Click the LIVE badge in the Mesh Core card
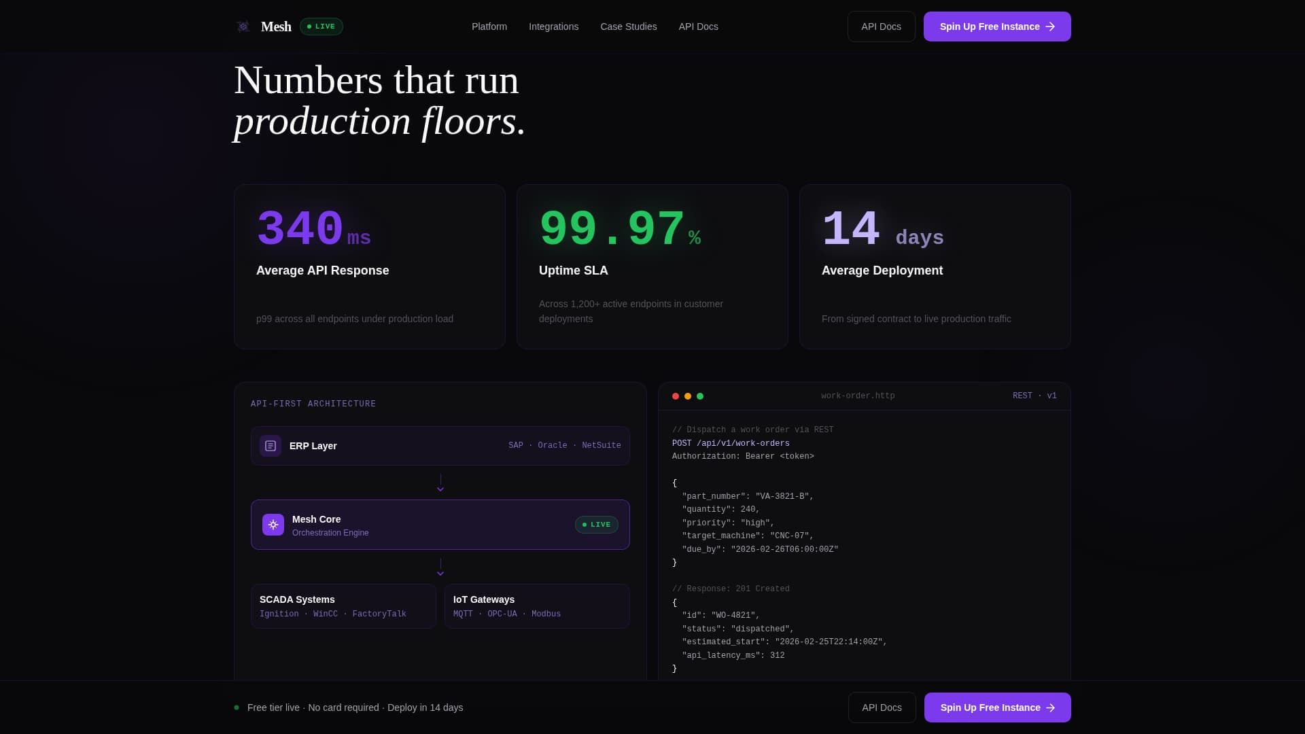 pos(597,525)
